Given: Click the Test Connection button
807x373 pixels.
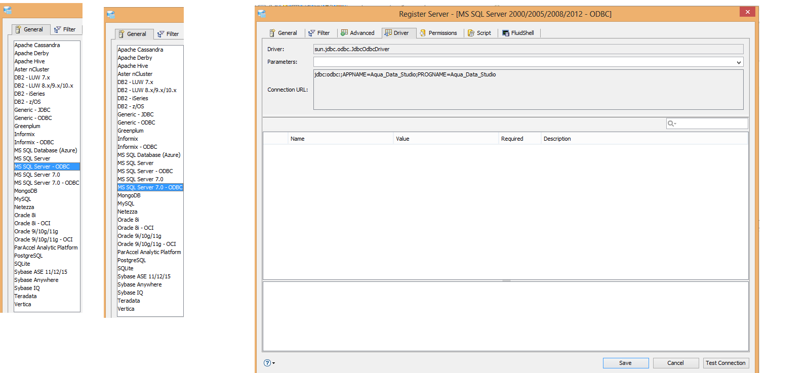Looking at the screenshot, I should (726, 363).
